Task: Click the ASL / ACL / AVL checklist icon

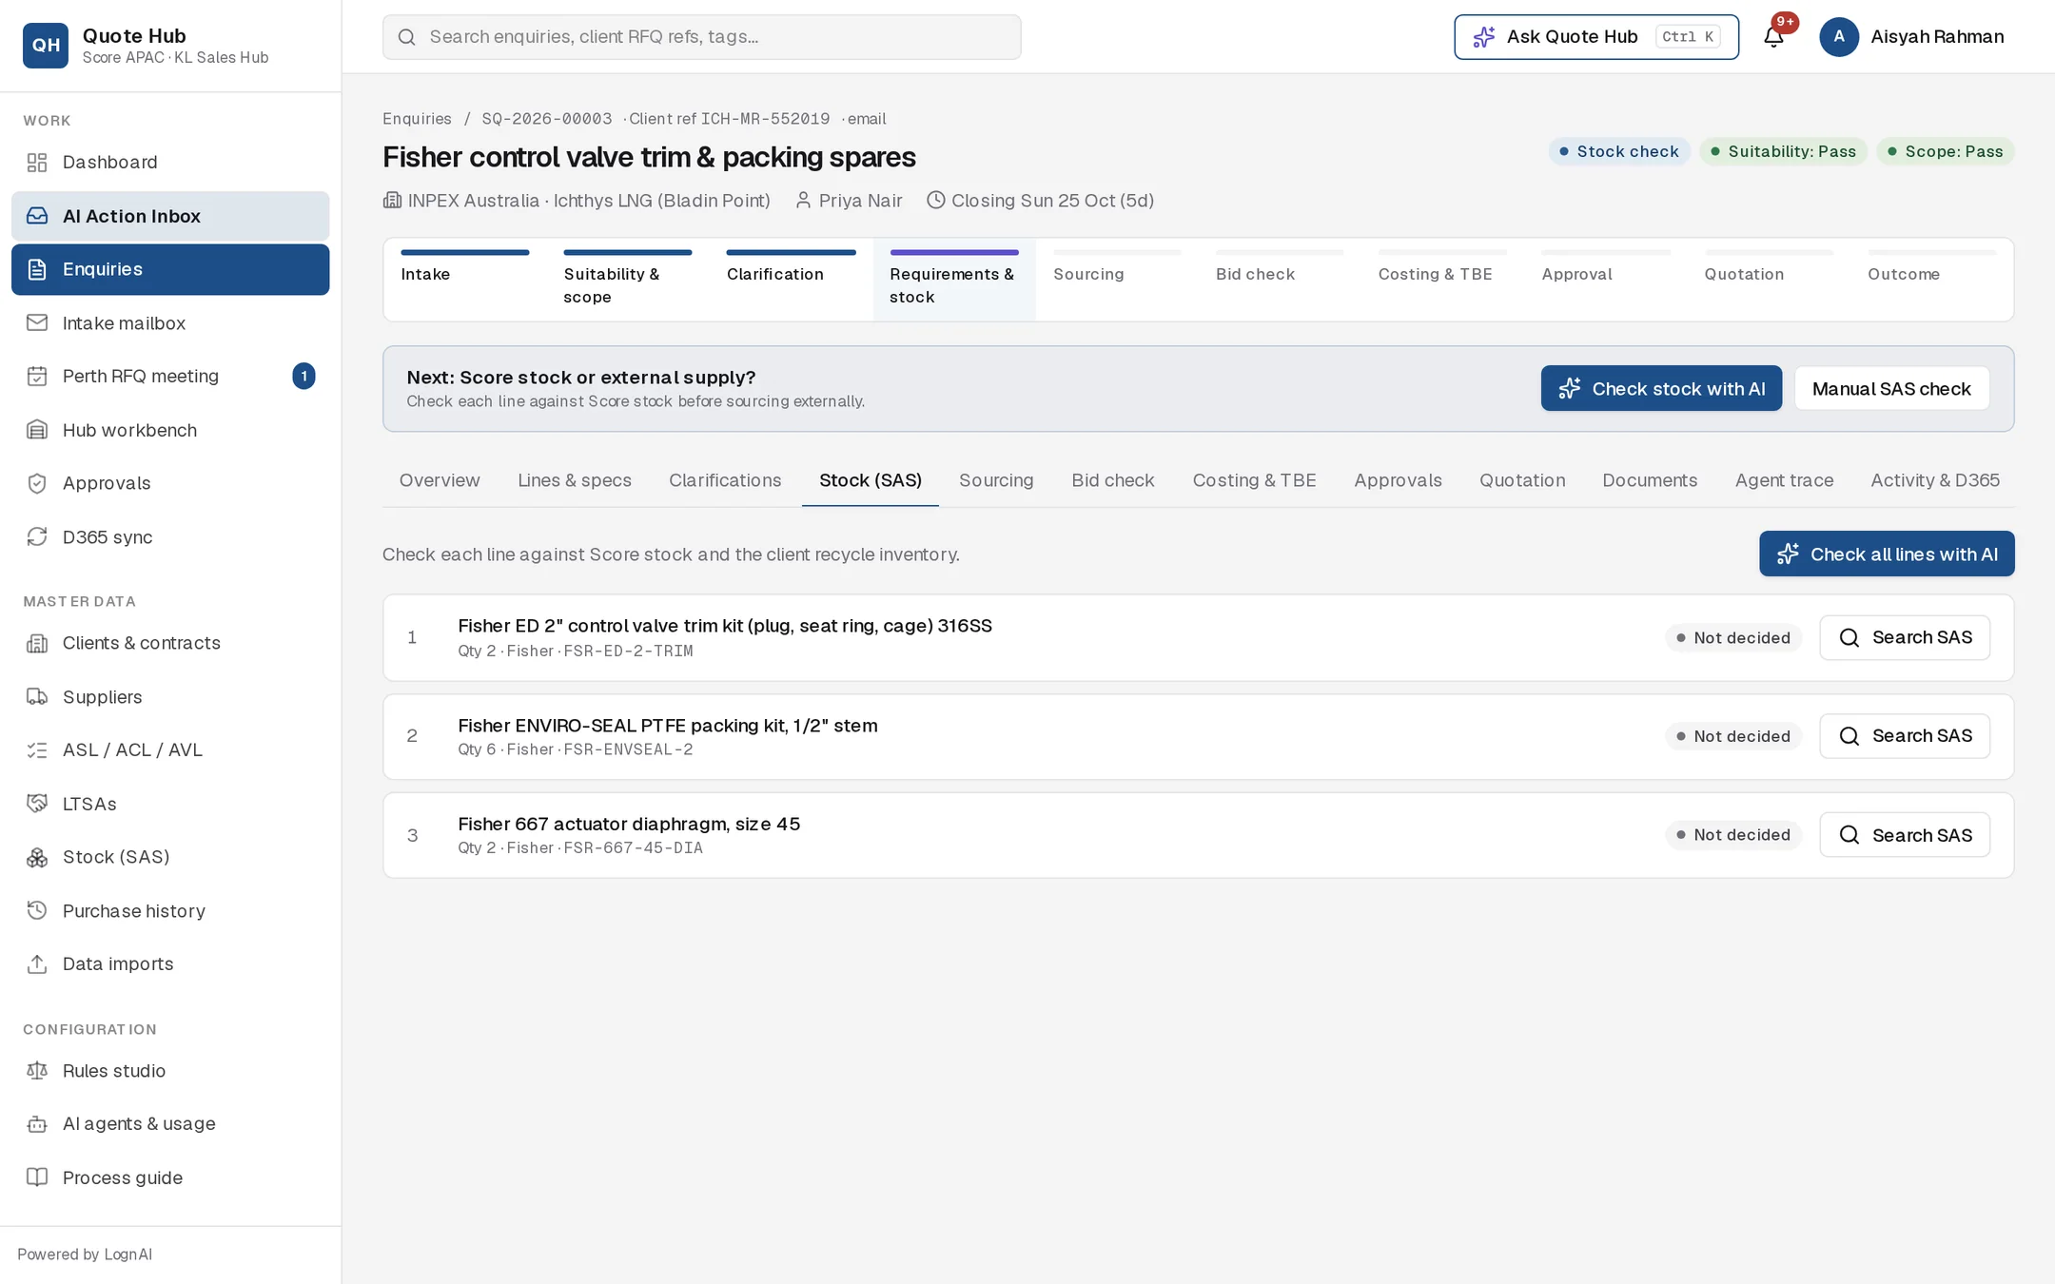Action: pyautogui.click(x=37, y=750)
